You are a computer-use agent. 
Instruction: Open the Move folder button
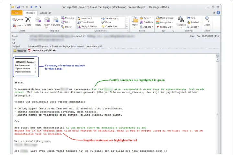pos(135,22)
